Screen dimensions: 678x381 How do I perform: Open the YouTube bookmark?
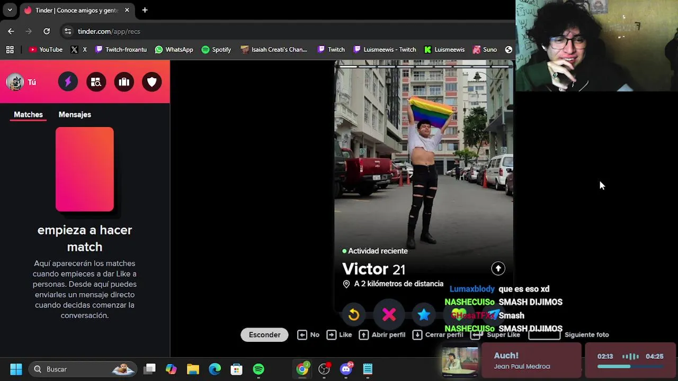coord(46,50)
